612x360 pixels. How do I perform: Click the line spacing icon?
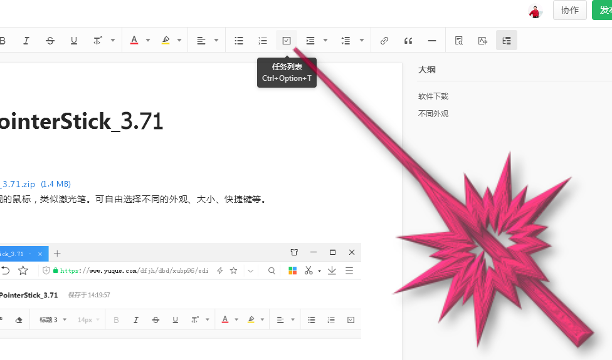(x=346, y=41)
